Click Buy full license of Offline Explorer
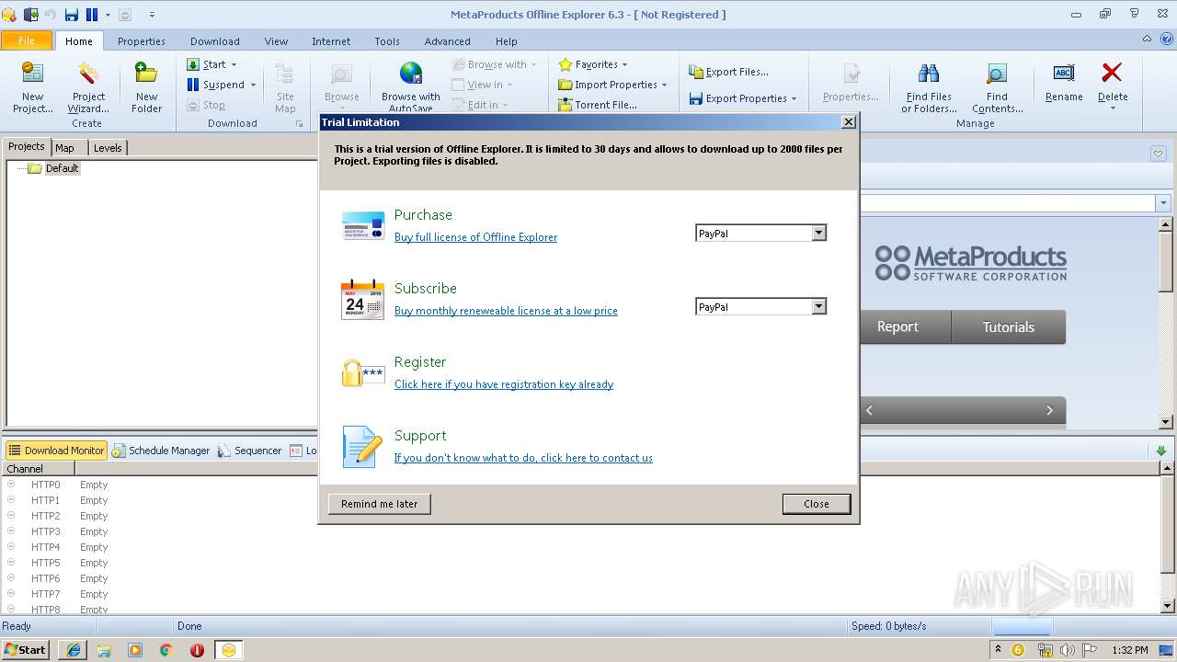 tap(475, 237)
